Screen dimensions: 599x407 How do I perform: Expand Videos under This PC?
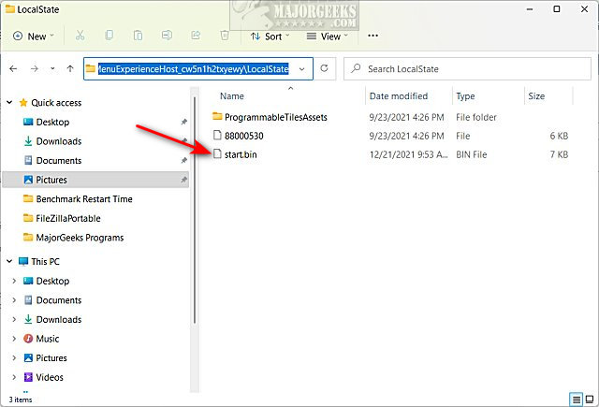14,377
